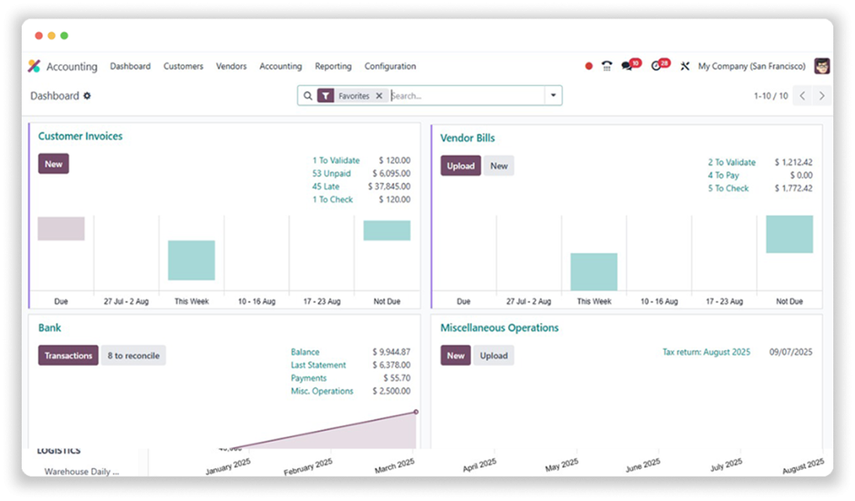Open the Configuration menu
The image size is (855, 501).
(x=390, y=66)
